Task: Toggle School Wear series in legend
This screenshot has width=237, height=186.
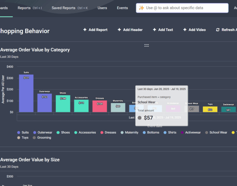Action: (216, 132)
